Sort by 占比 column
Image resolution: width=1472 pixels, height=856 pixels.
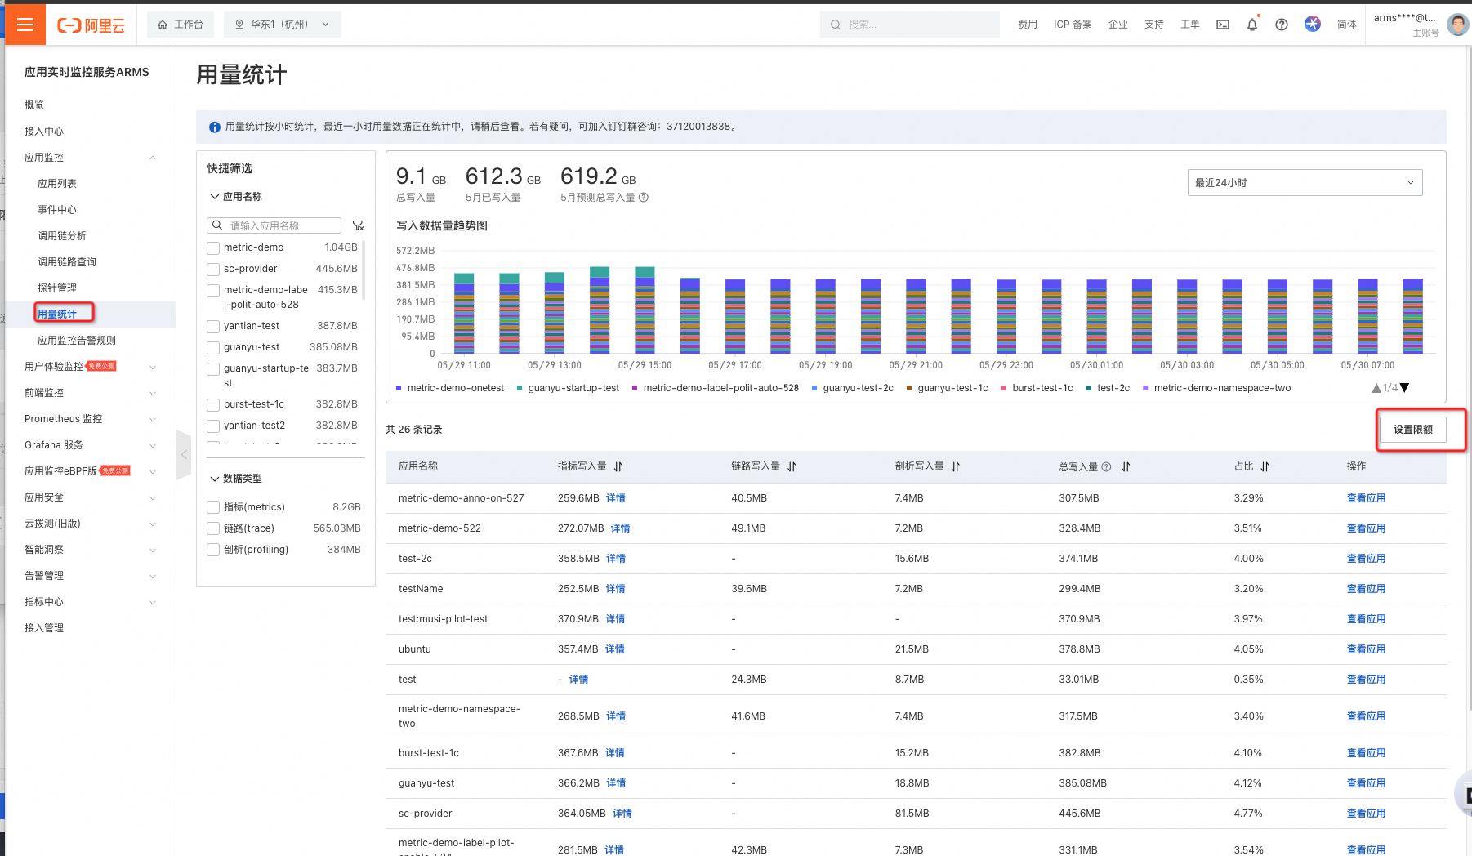pyautogui.click(x=1265, y=466)
